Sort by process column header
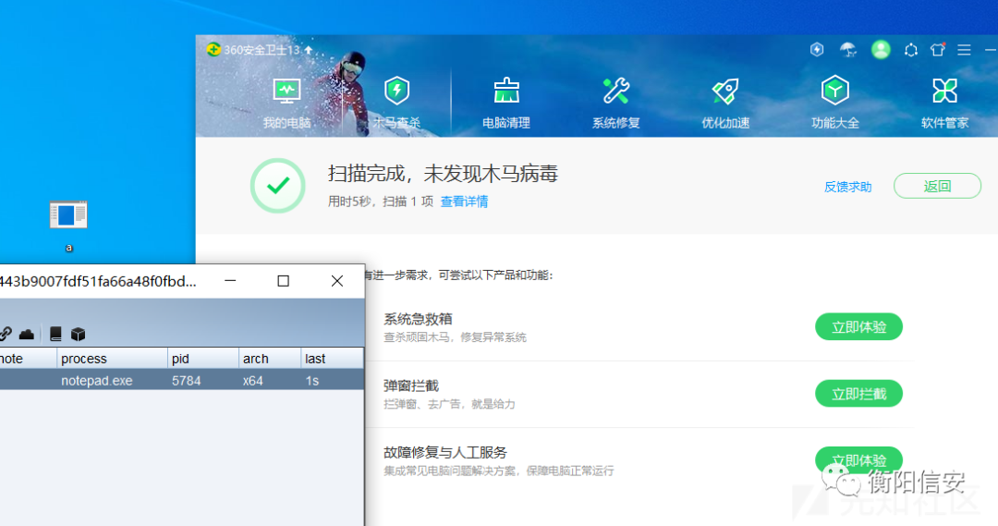This screenshot has width=998, height=526. (112, 359)
